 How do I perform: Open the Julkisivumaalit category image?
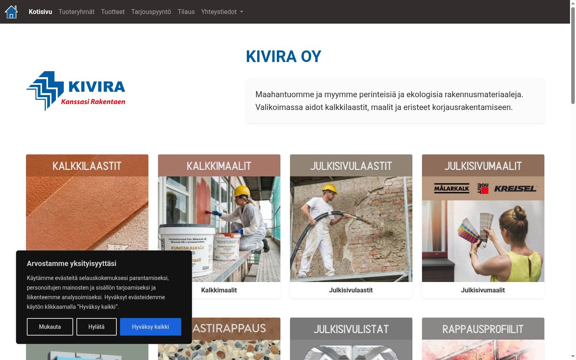[483, 218]
